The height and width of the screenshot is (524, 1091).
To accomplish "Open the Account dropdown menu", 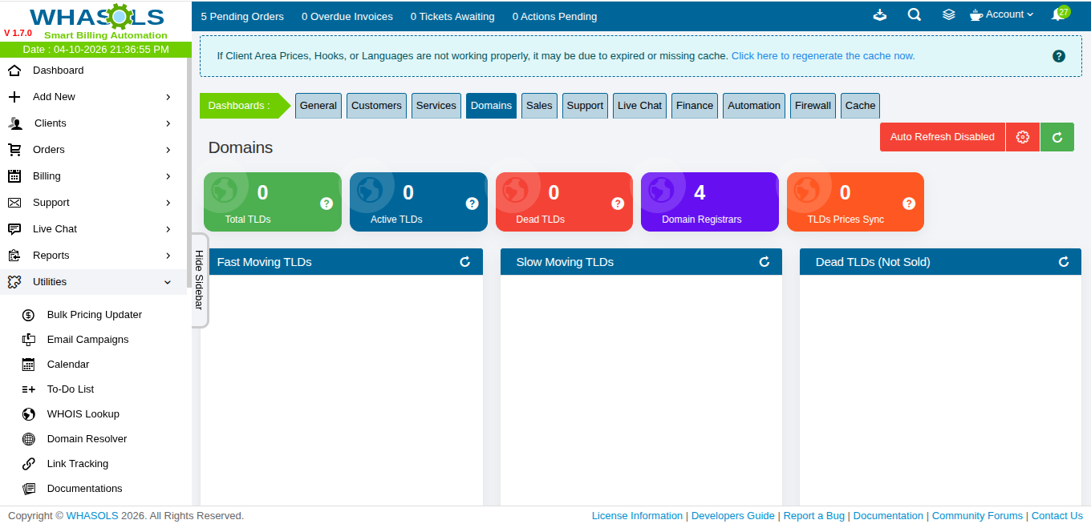I will 1003,15.
